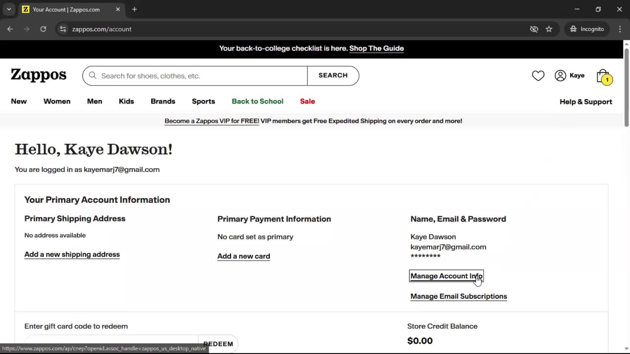Viewport: 630px width, 354px height.
Task: Open the Back to School menu
Action: pos(258,102)
